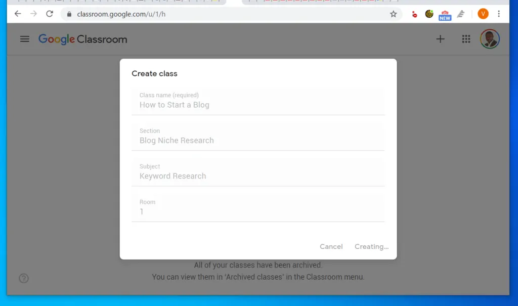Click the Creating button

coord(371,246)
